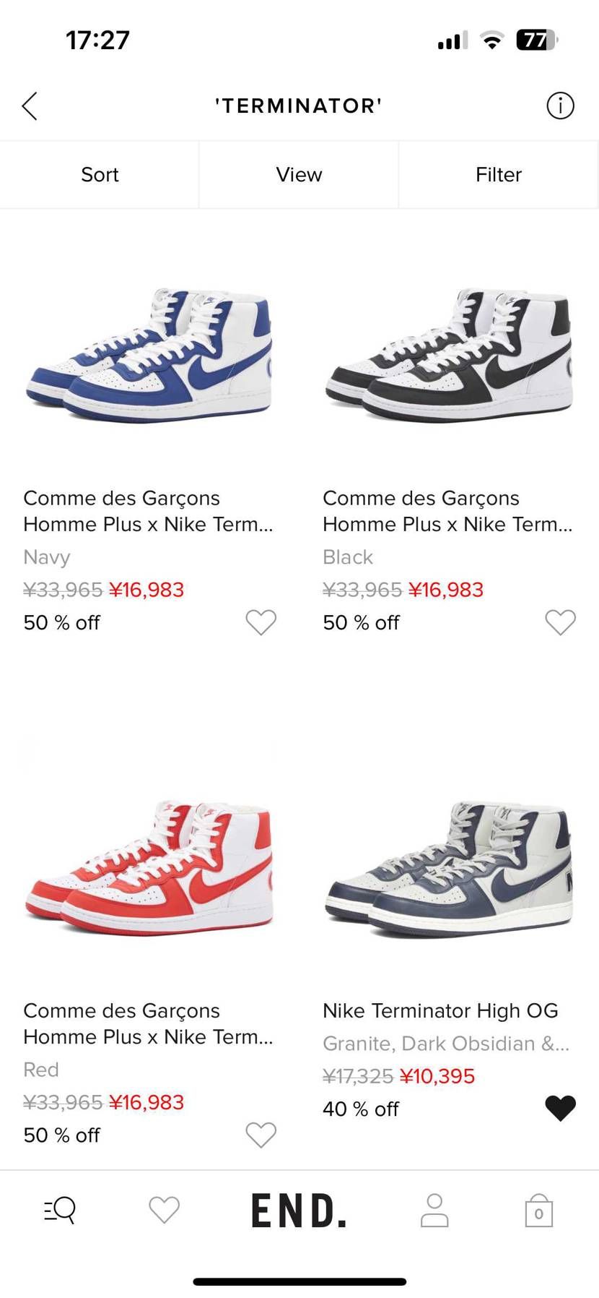The width and height of the screenshot is (599, 1298).
Task: Tap the back arrow icon
Action: click(30, 106)
